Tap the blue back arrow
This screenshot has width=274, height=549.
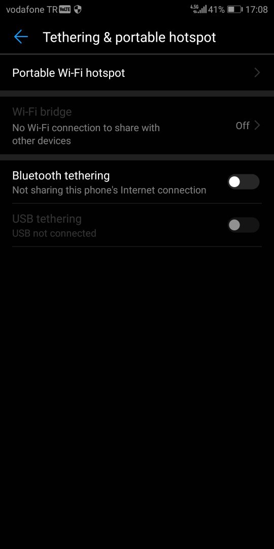pos(21,37)
